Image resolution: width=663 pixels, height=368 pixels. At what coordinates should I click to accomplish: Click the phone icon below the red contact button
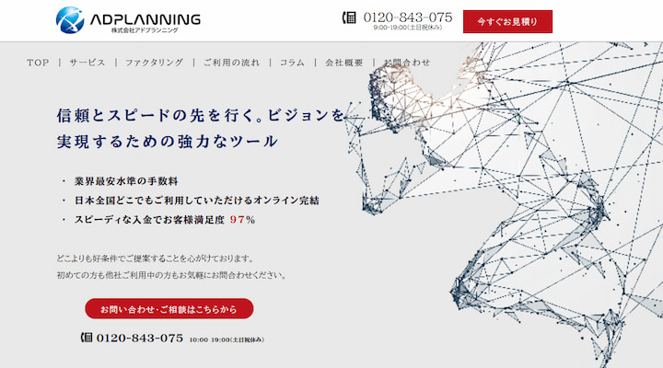click(87, 338)
